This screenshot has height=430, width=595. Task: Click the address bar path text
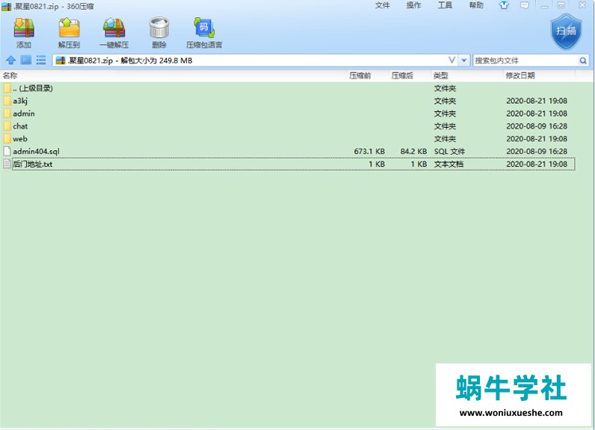tap(130, 61)
